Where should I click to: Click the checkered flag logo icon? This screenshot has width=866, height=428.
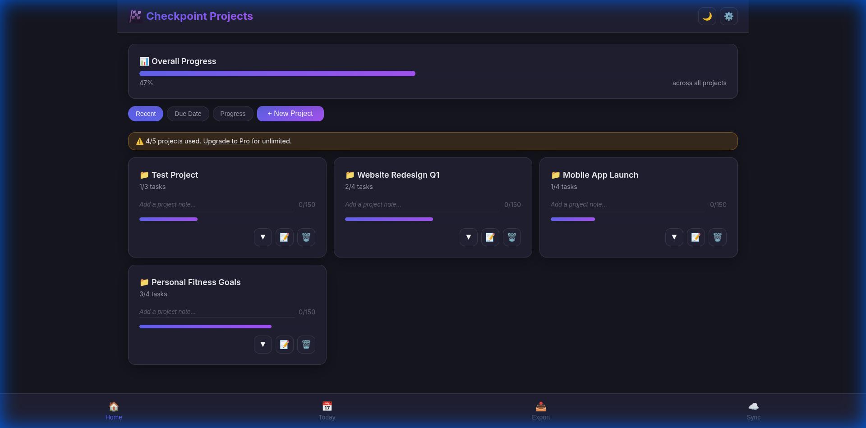[135, 16]
